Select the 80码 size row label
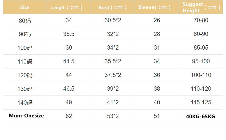Image resolution: width=226 pixels, height=140 pixels. click(25, 21)
